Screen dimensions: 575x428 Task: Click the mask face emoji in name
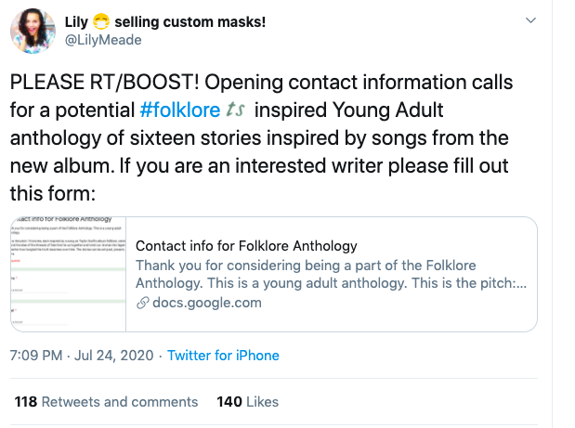tap(101, 21)
